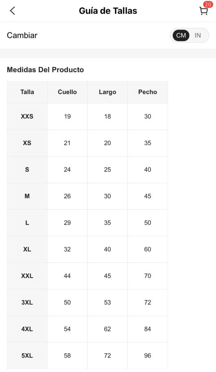216x372 pixels.
Task: Select the Talla column header
Action: (27, 92)
